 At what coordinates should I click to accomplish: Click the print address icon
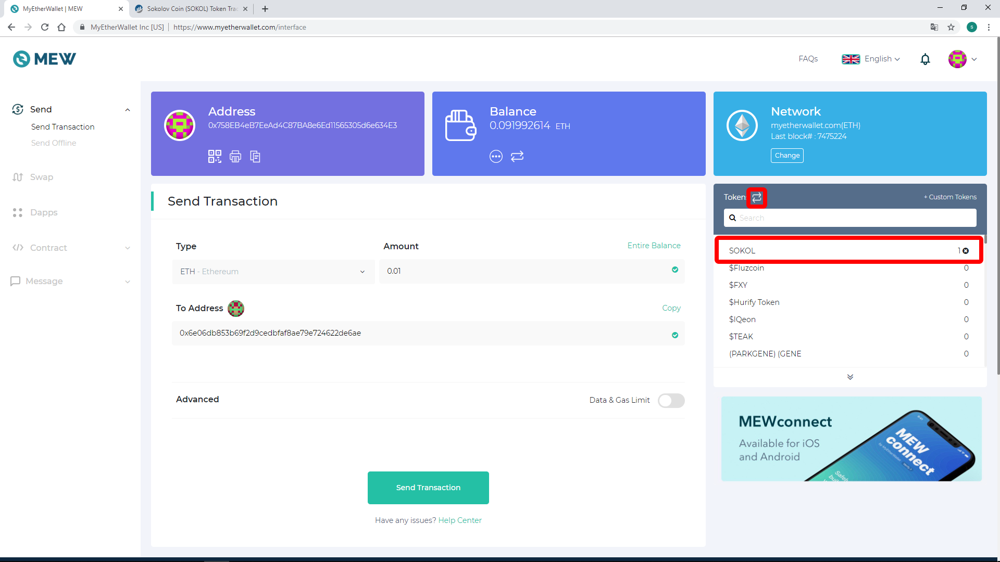click(235, 157)
